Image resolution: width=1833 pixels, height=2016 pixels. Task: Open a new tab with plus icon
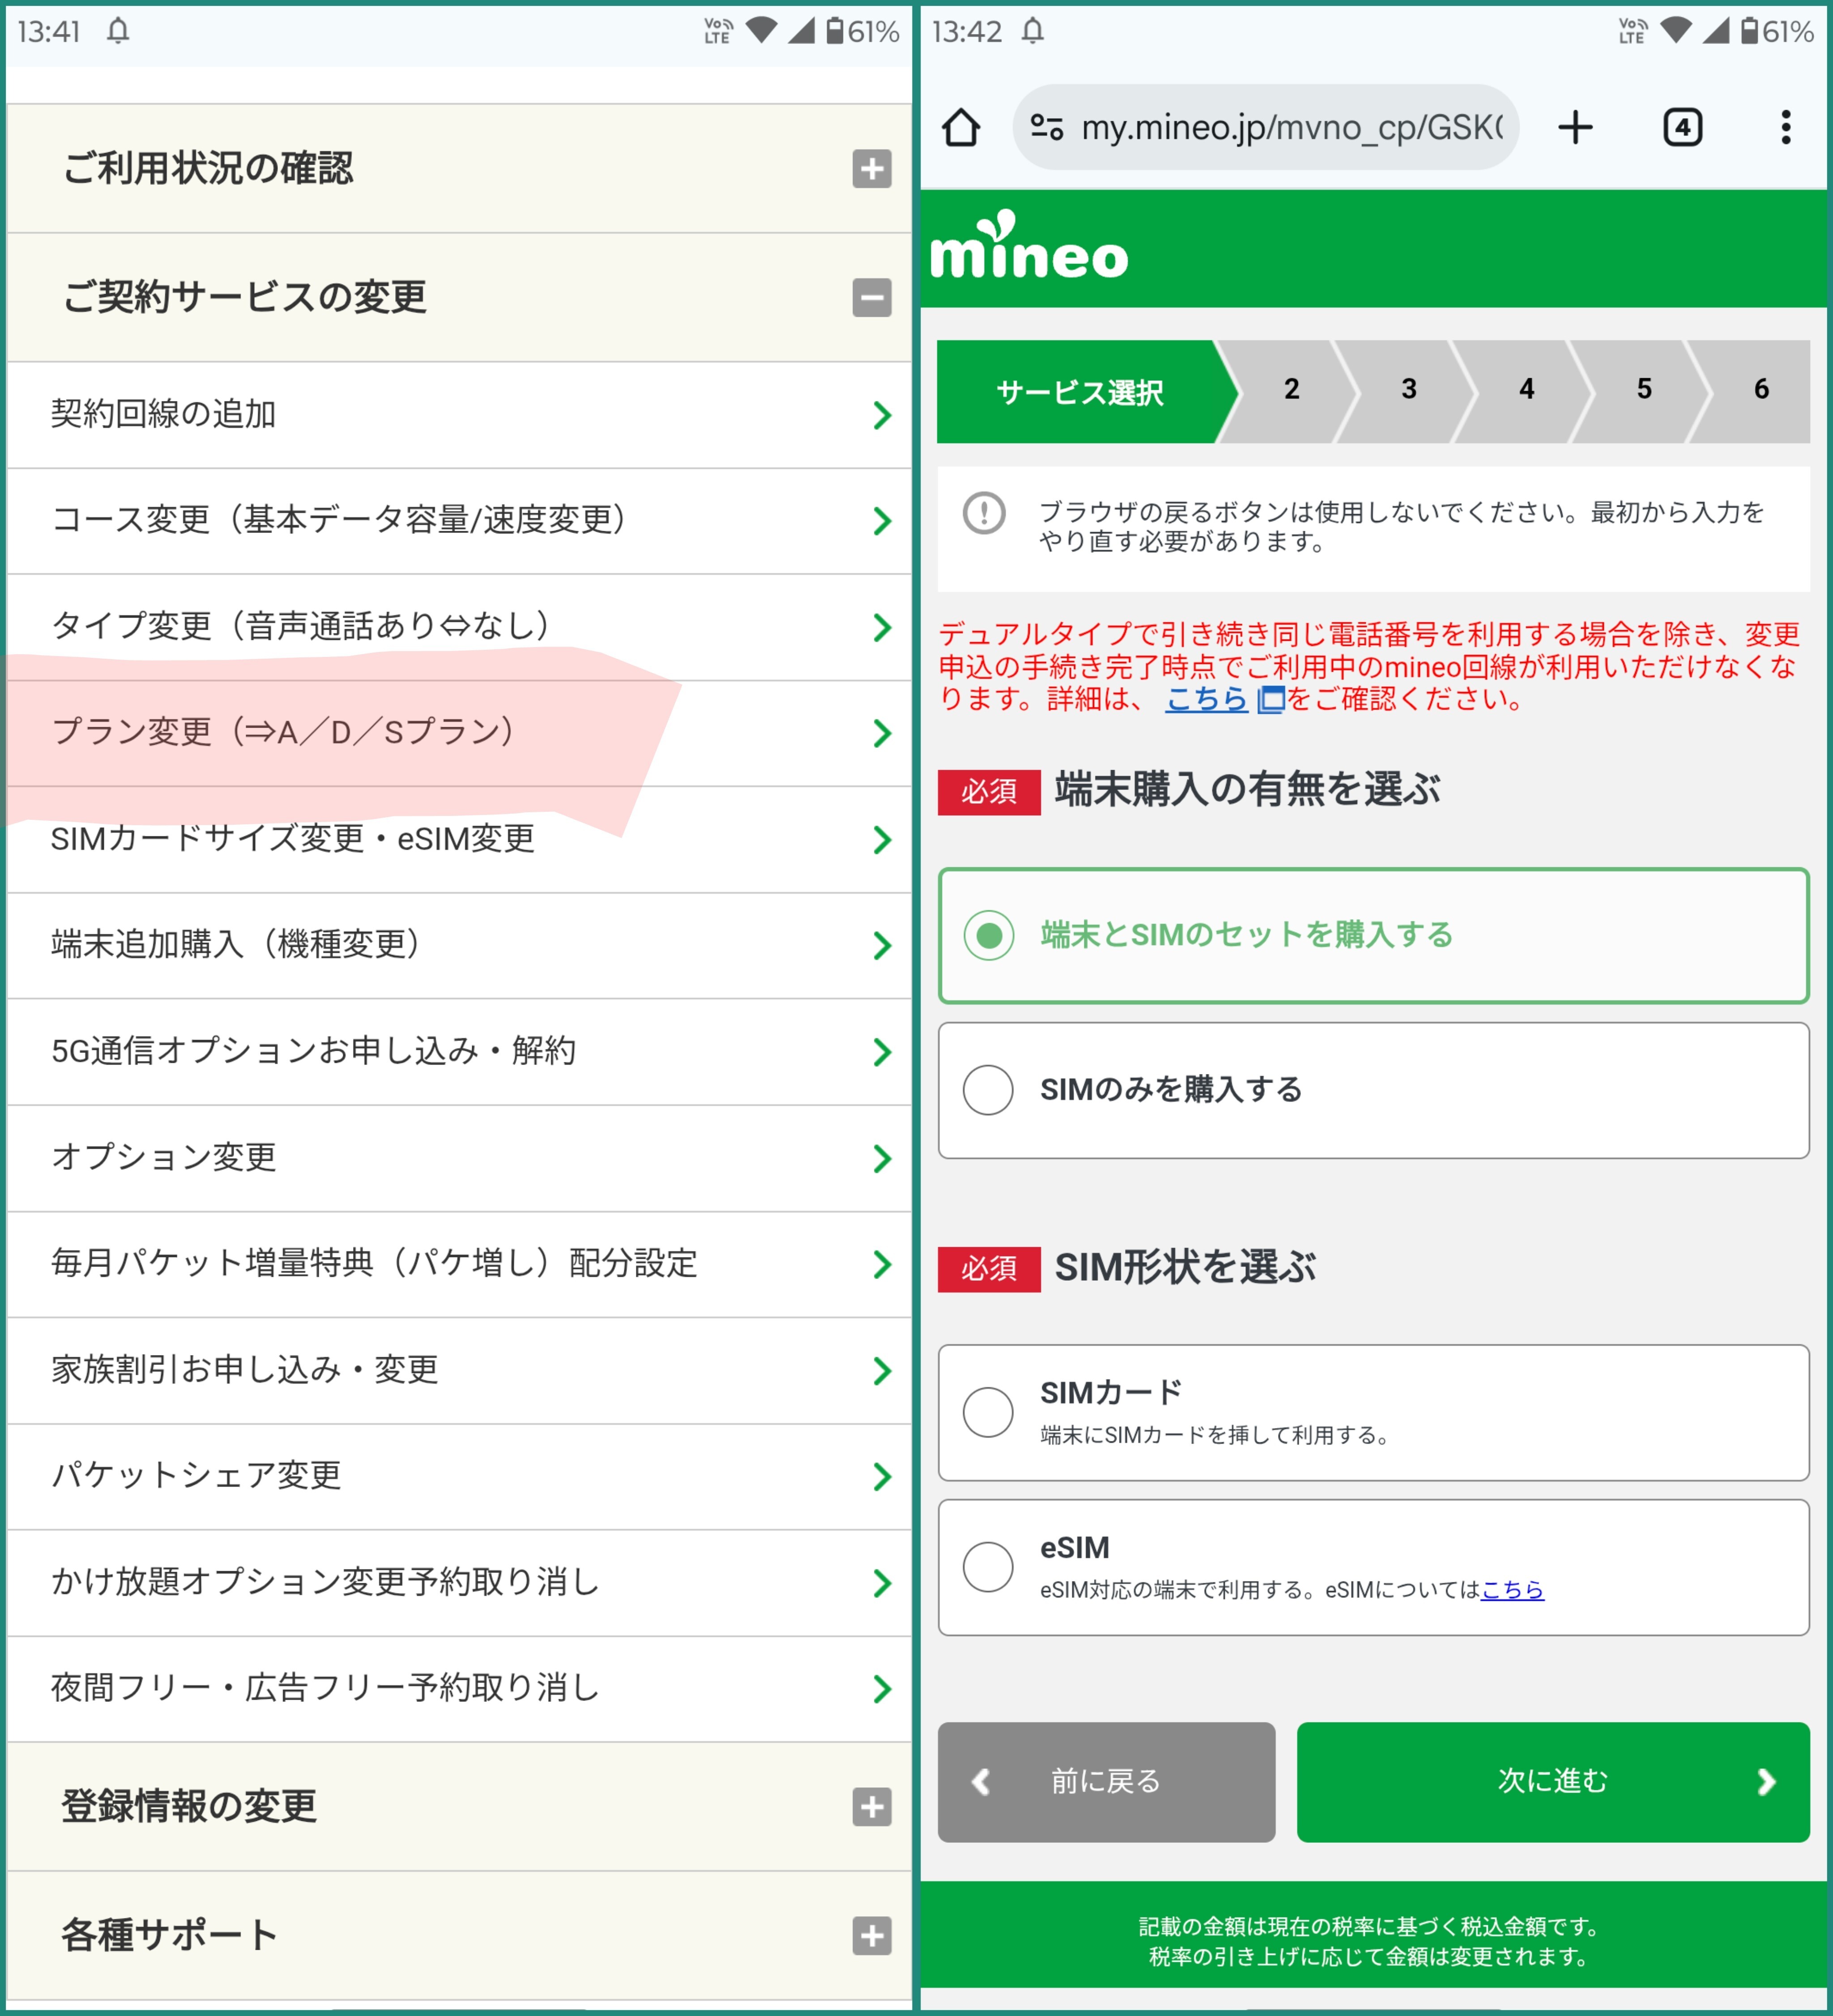1575,128
